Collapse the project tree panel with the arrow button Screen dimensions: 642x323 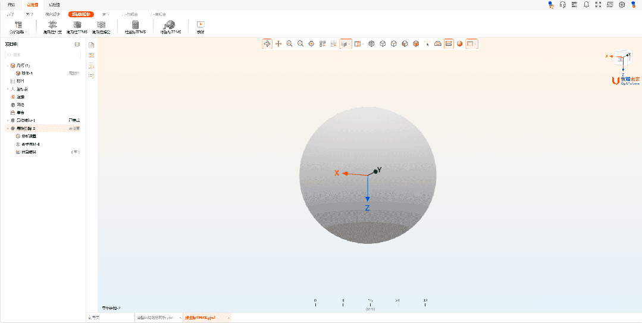(x=77, y=44)
